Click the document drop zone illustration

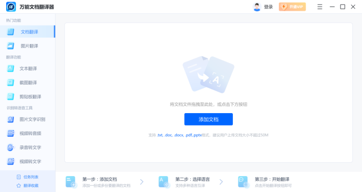coord(209,74)
